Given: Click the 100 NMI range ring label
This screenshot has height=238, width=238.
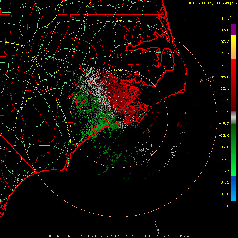Looking at the screenshot, I should click(119, 21).
